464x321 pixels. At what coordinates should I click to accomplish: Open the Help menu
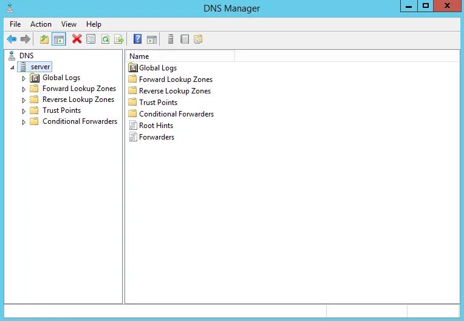94,24
